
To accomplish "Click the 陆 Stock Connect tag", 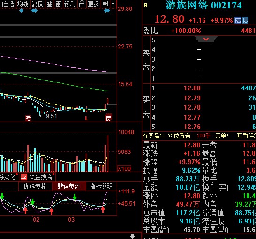I will click(x=238, y=20).
